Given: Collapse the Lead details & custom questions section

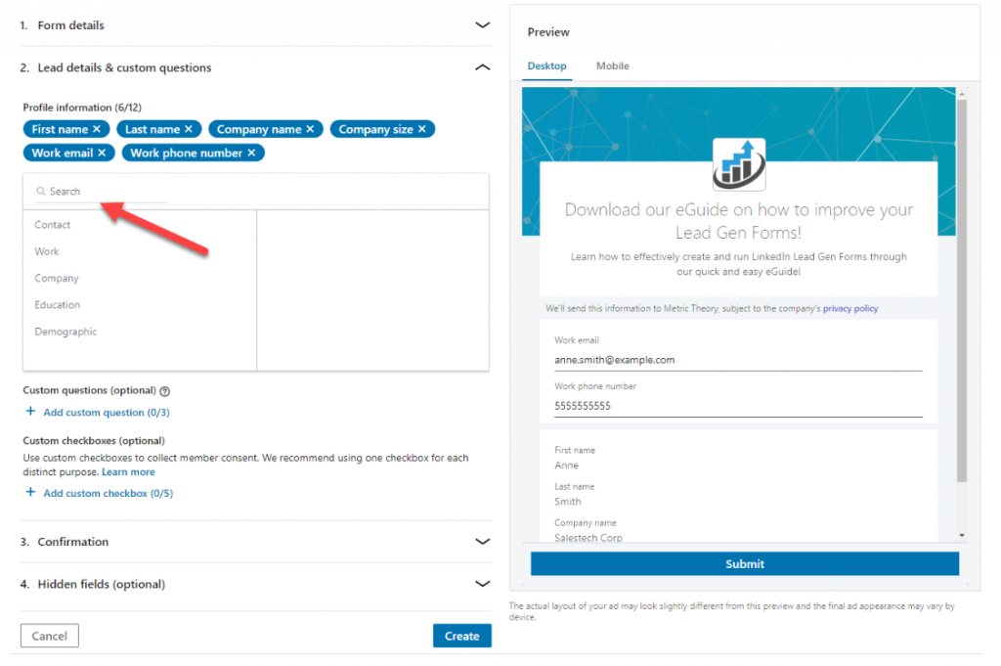Looking at the screenshot, I should [x=481, y=67].
